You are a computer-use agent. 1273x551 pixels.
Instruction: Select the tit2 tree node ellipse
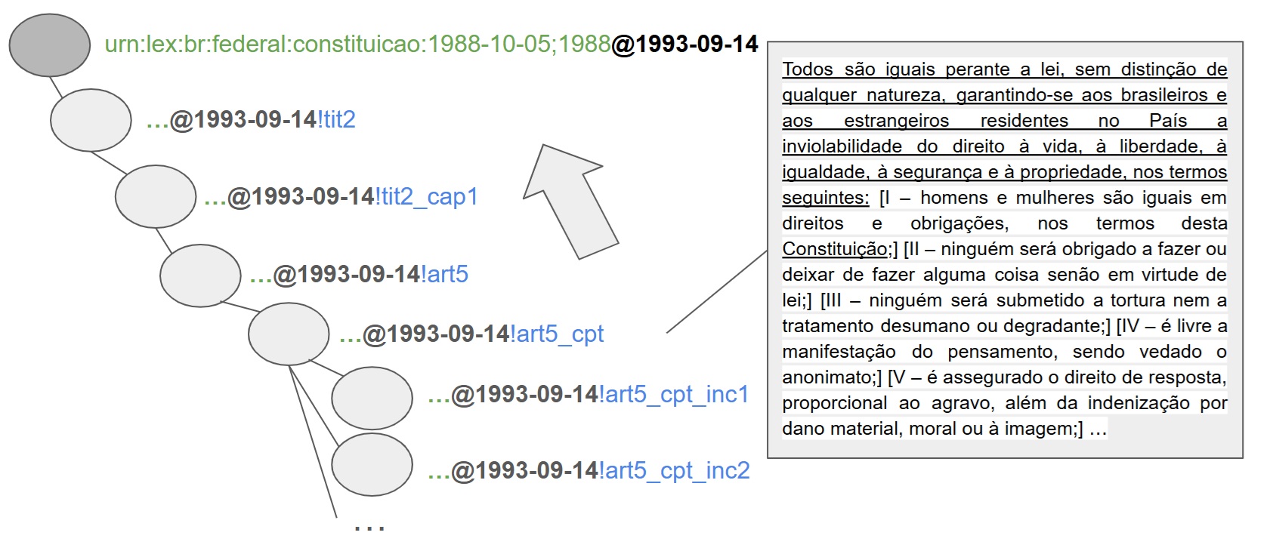coord(91,119)
